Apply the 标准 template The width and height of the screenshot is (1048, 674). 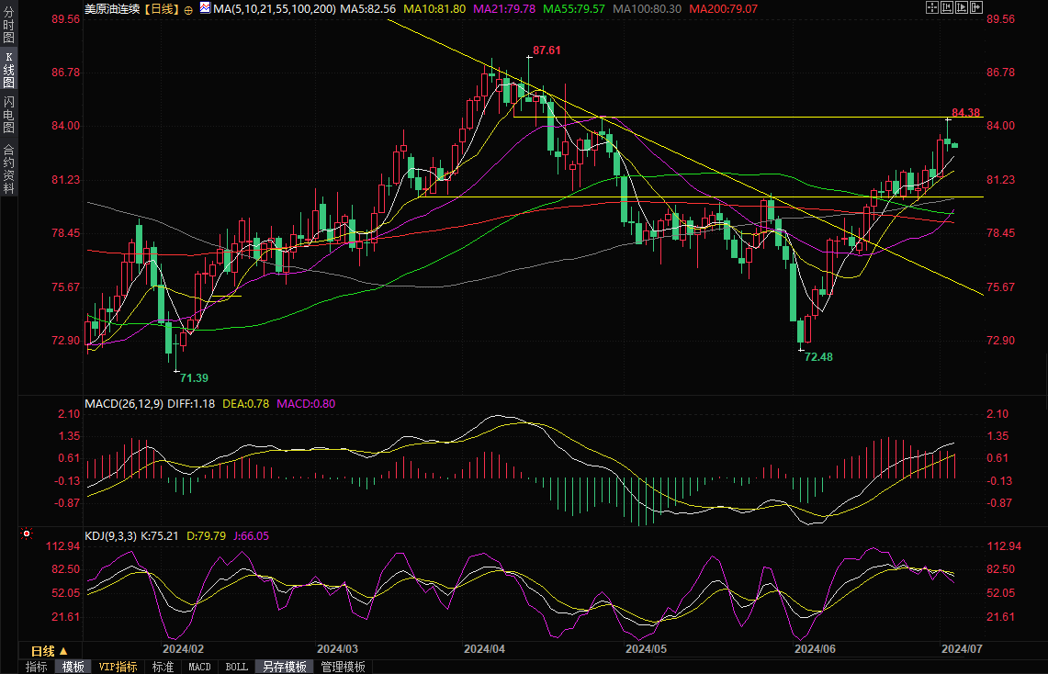[163, 667]
